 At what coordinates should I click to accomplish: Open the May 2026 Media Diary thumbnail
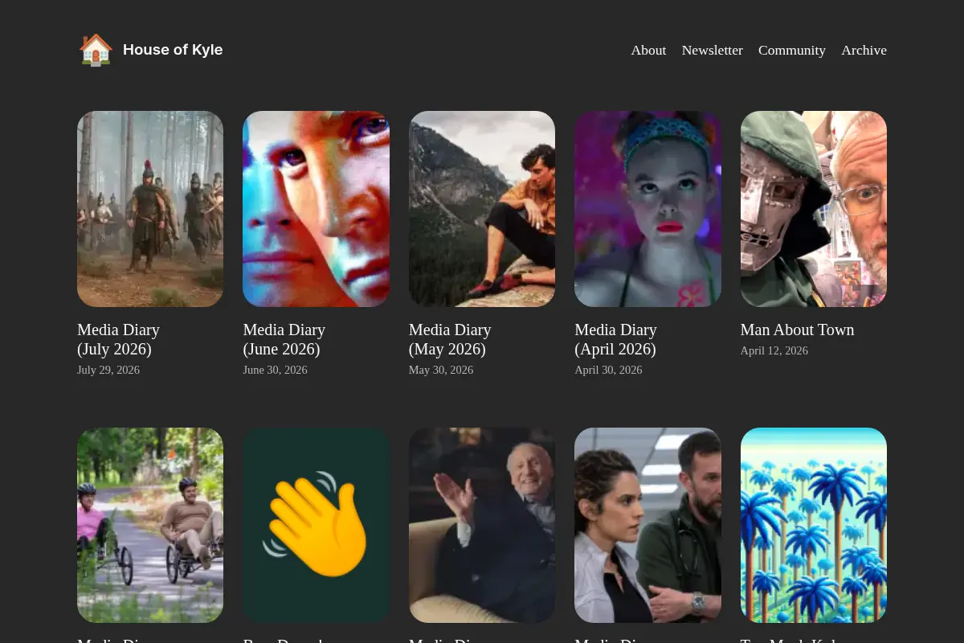482,209
